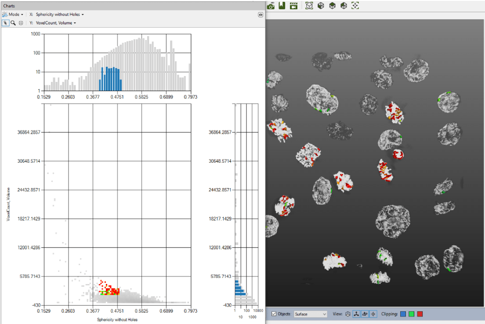Open the Surface objects combo box
Viewport: 485px width, 324px height.
coord(310,314)
